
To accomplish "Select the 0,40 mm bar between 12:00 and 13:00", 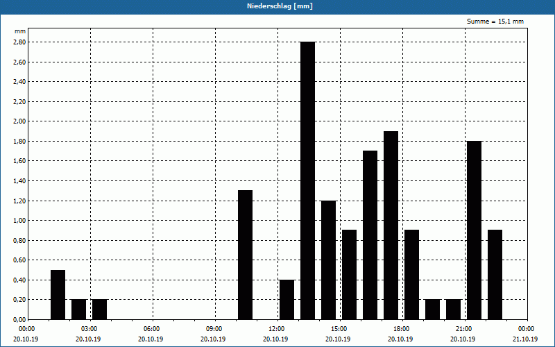I will [287, 300].
